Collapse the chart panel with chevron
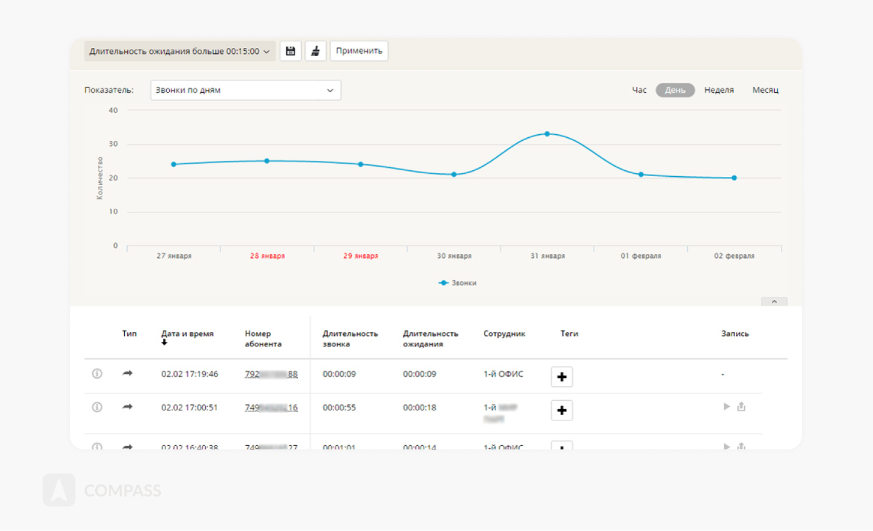The width and height of the screenshot is (873, 531). [x=774, y=302]
